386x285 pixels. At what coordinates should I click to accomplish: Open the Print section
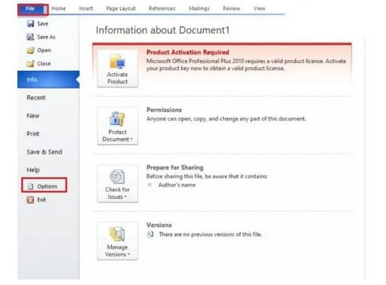click(33, 134)
